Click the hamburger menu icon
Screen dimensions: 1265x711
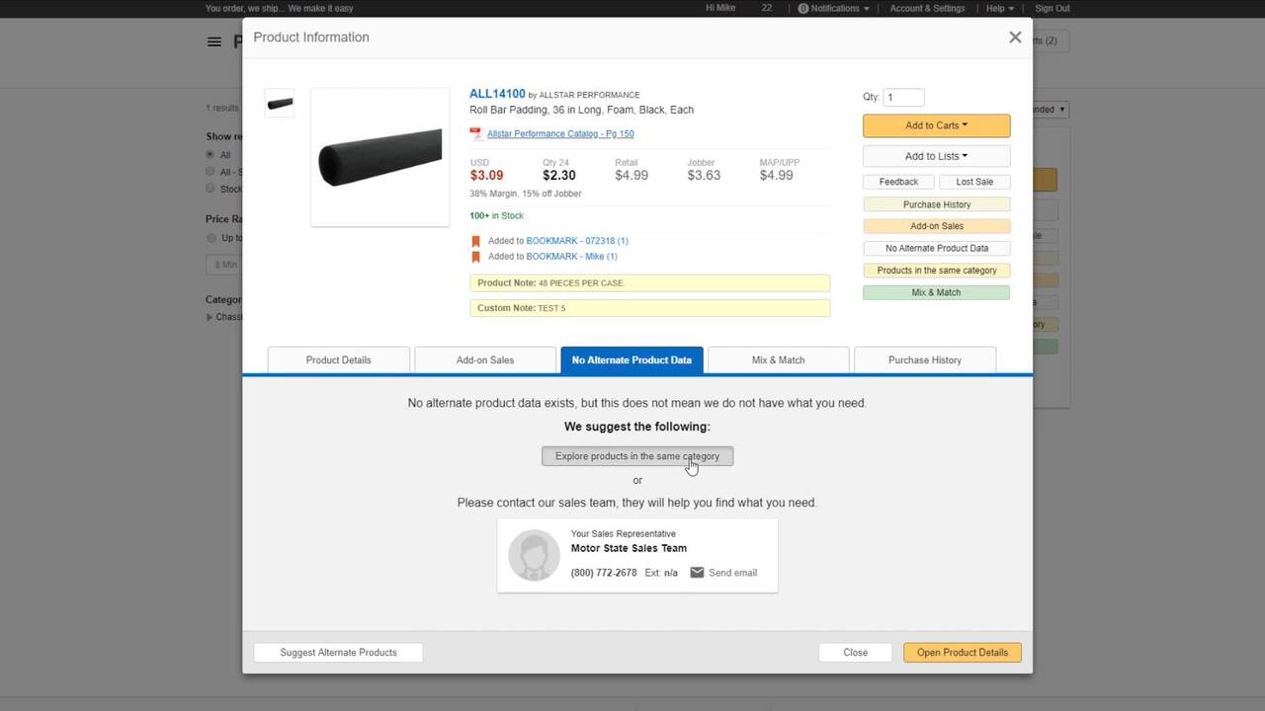[213, 41]
